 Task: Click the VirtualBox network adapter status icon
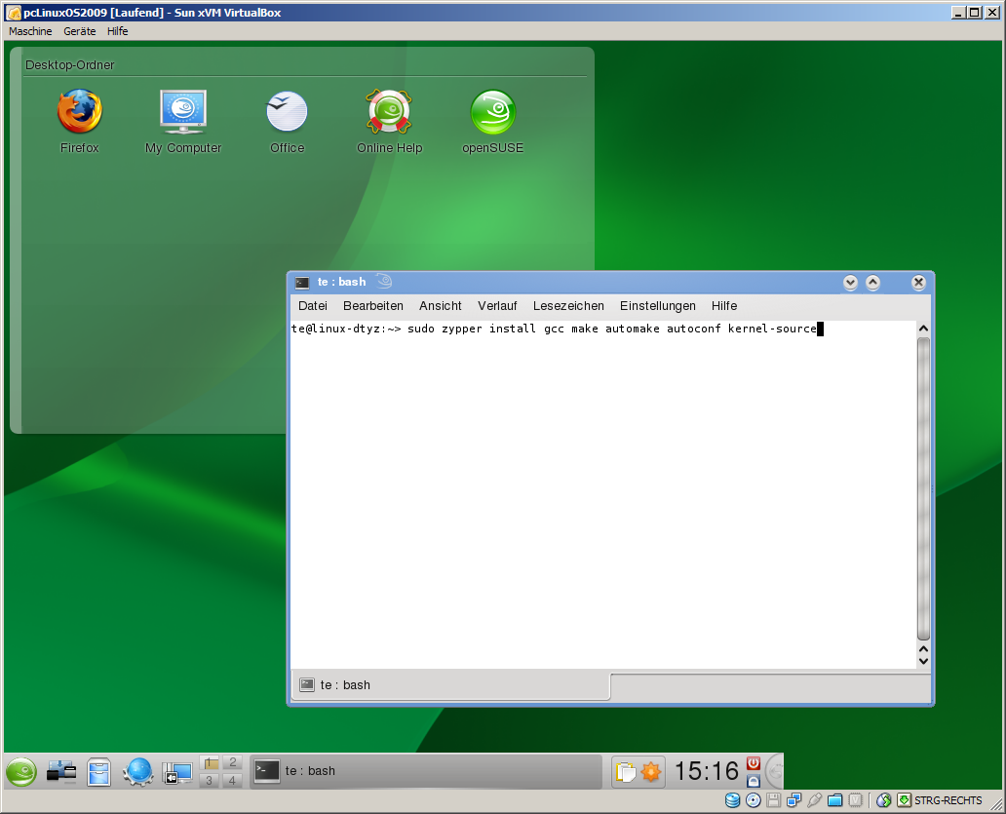[793, 800]
